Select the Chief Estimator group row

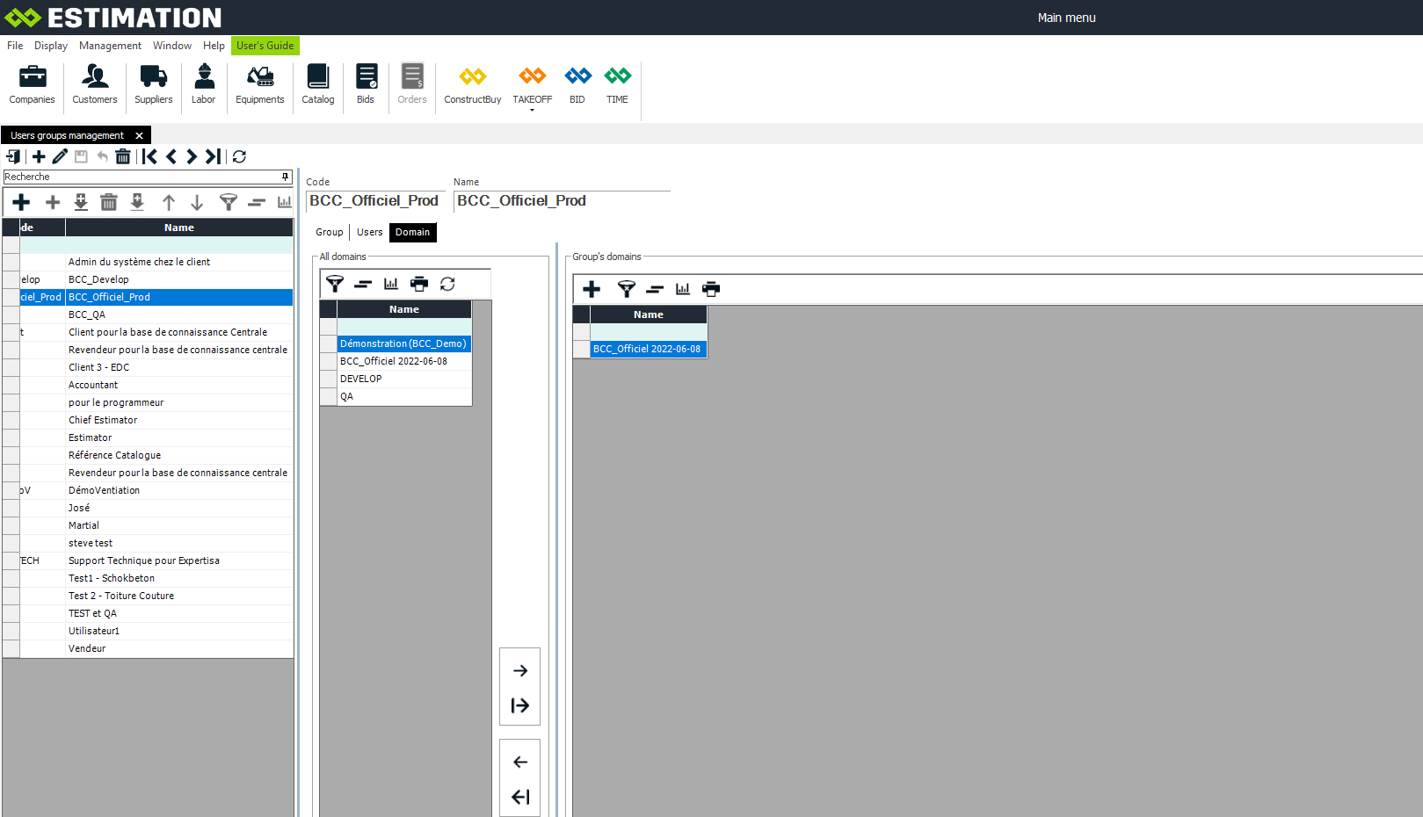click(103, 420)
